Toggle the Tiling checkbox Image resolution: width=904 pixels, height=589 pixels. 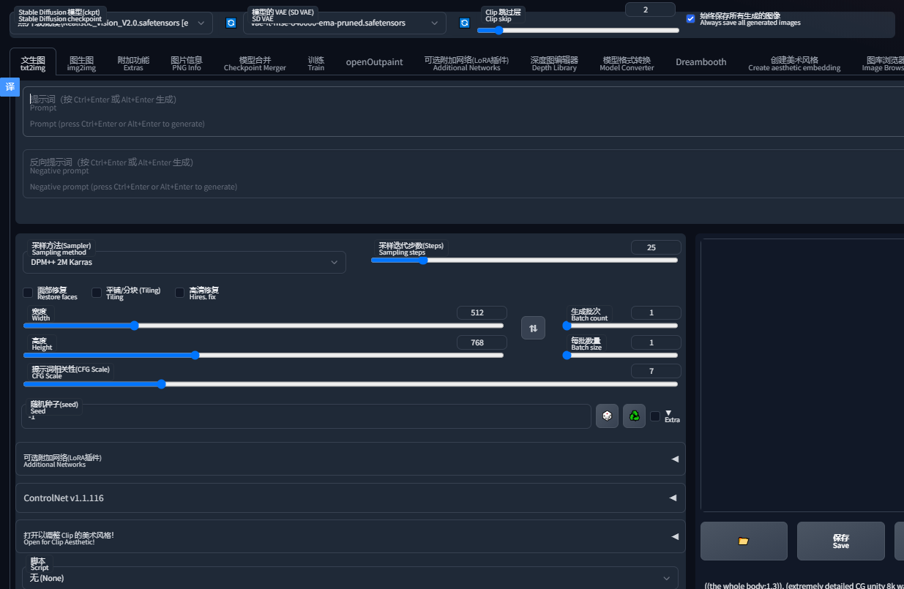click(97, 293)
